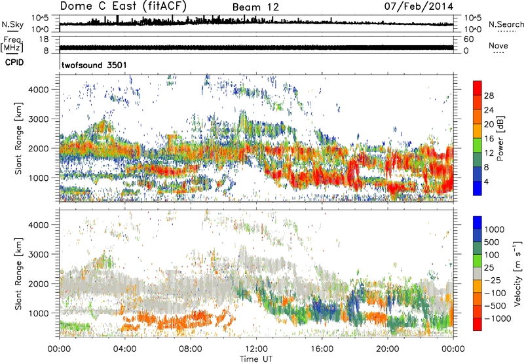Click the 'Velocity [m s-1]' colorbar label

point(517,273)
